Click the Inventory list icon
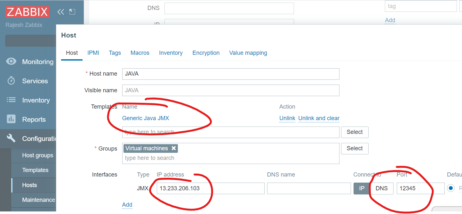The height and width of the screenshot is (214, 462). 11,100
